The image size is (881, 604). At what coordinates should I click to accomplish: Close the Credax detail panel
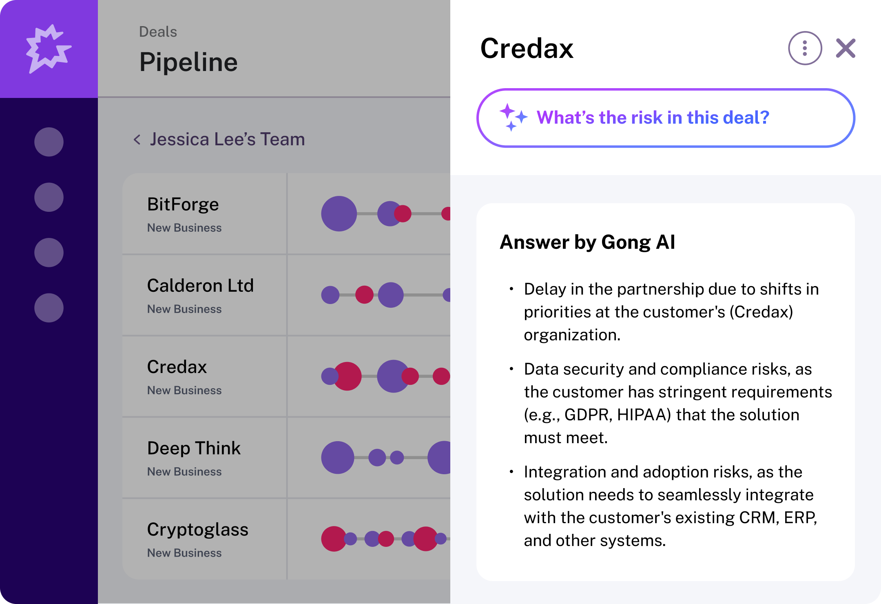click(x=846, y=48)
